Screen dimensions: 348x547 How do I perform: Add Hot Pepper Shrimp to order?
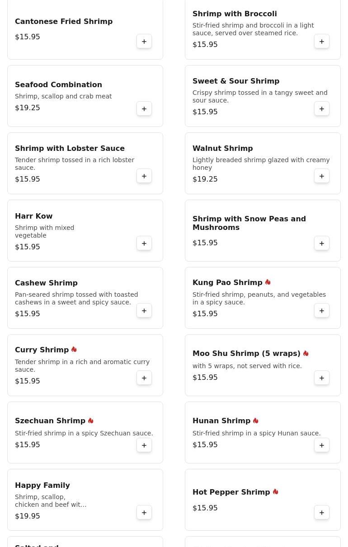[322, 513]
